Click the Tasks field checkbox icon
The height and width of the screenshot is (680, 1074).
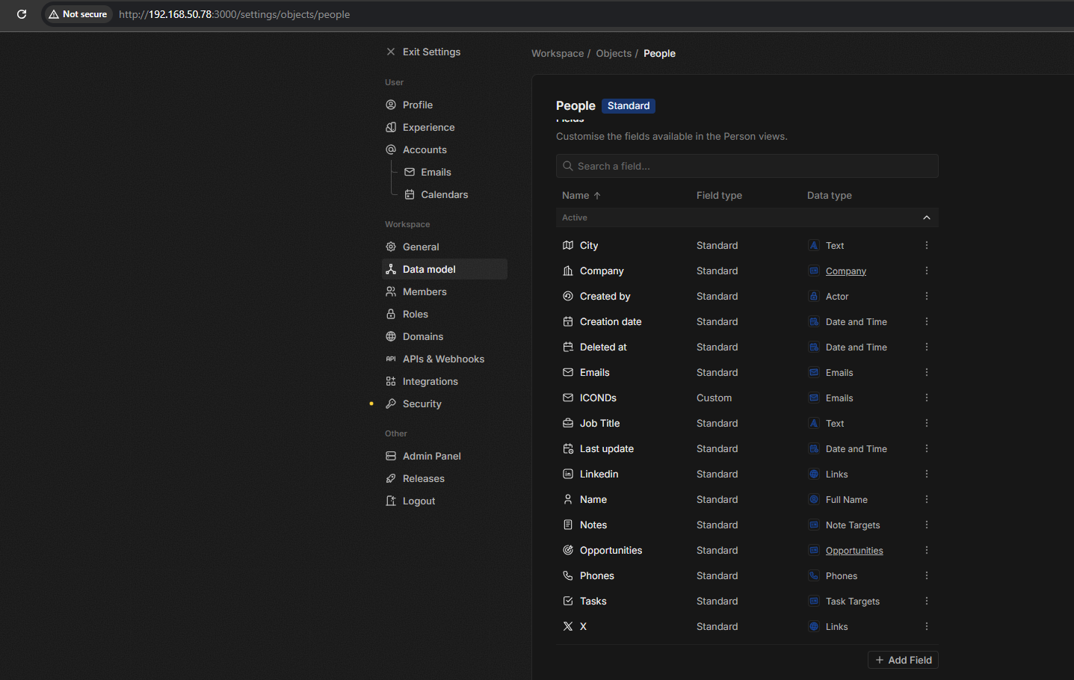pos(568,601)
